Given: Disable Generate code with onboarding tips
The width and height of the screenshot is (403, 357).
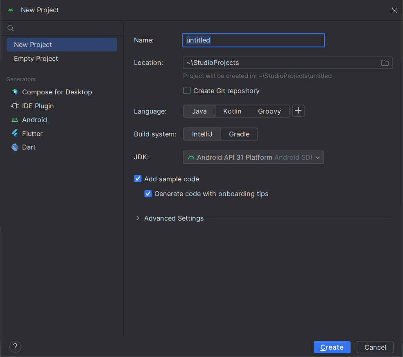Looking at the screenshot, I should (148, 194).
